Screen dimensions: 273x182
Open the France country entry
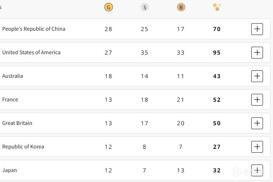tap(10, 100)
